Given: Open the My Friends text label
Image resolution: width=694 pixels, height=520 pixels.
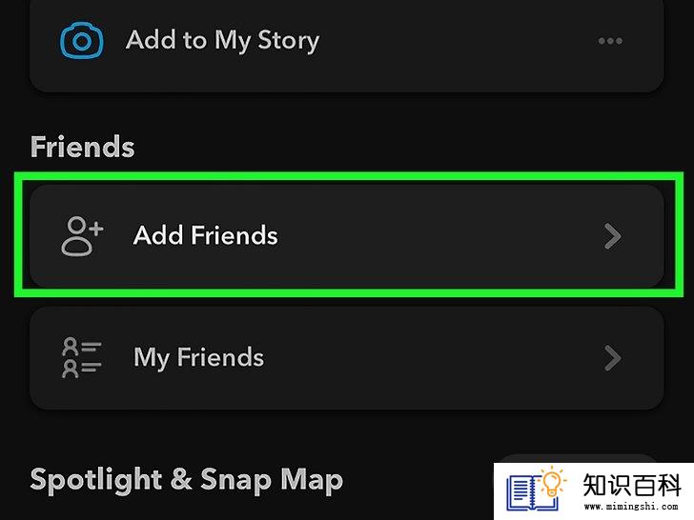Looking at the screenshot, I should (x=198, y=358).
